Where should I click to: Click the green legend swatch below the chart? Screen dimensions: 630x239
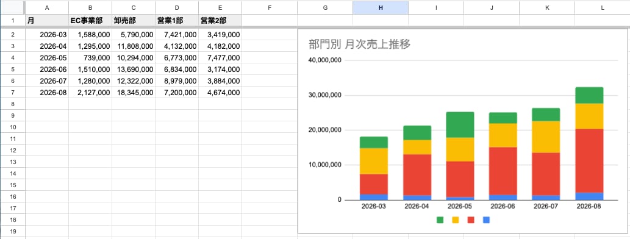pos(440,219)
